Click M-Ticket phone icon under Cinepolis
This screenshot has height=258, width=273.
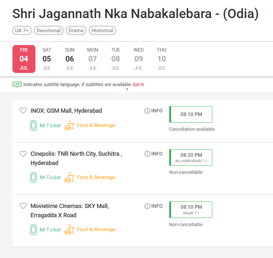(x=33, y=177)
